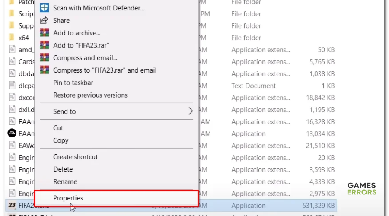Image resolution: width=389 pixels, height=216 pixels.
Task: Choose Cut in the context menu
Action: pos(58,128)
